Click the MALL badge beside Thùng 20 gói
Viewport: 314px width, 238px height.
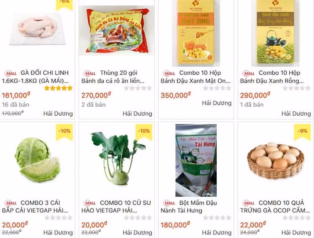click(90, 73)
